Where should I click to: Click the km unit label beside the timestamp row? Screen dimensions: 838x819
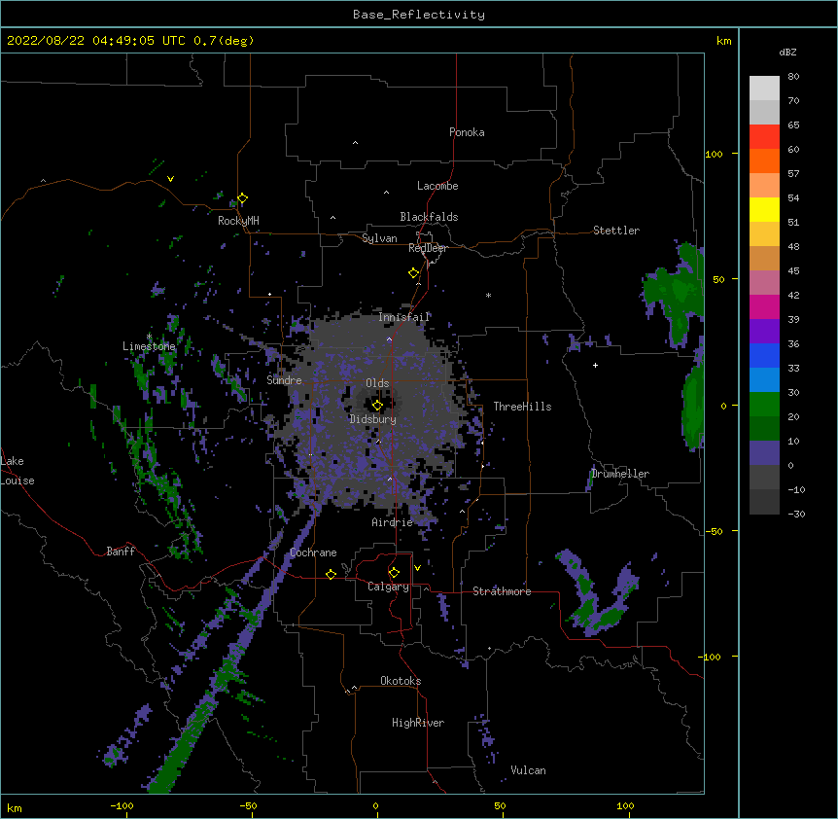coord(723,41)
